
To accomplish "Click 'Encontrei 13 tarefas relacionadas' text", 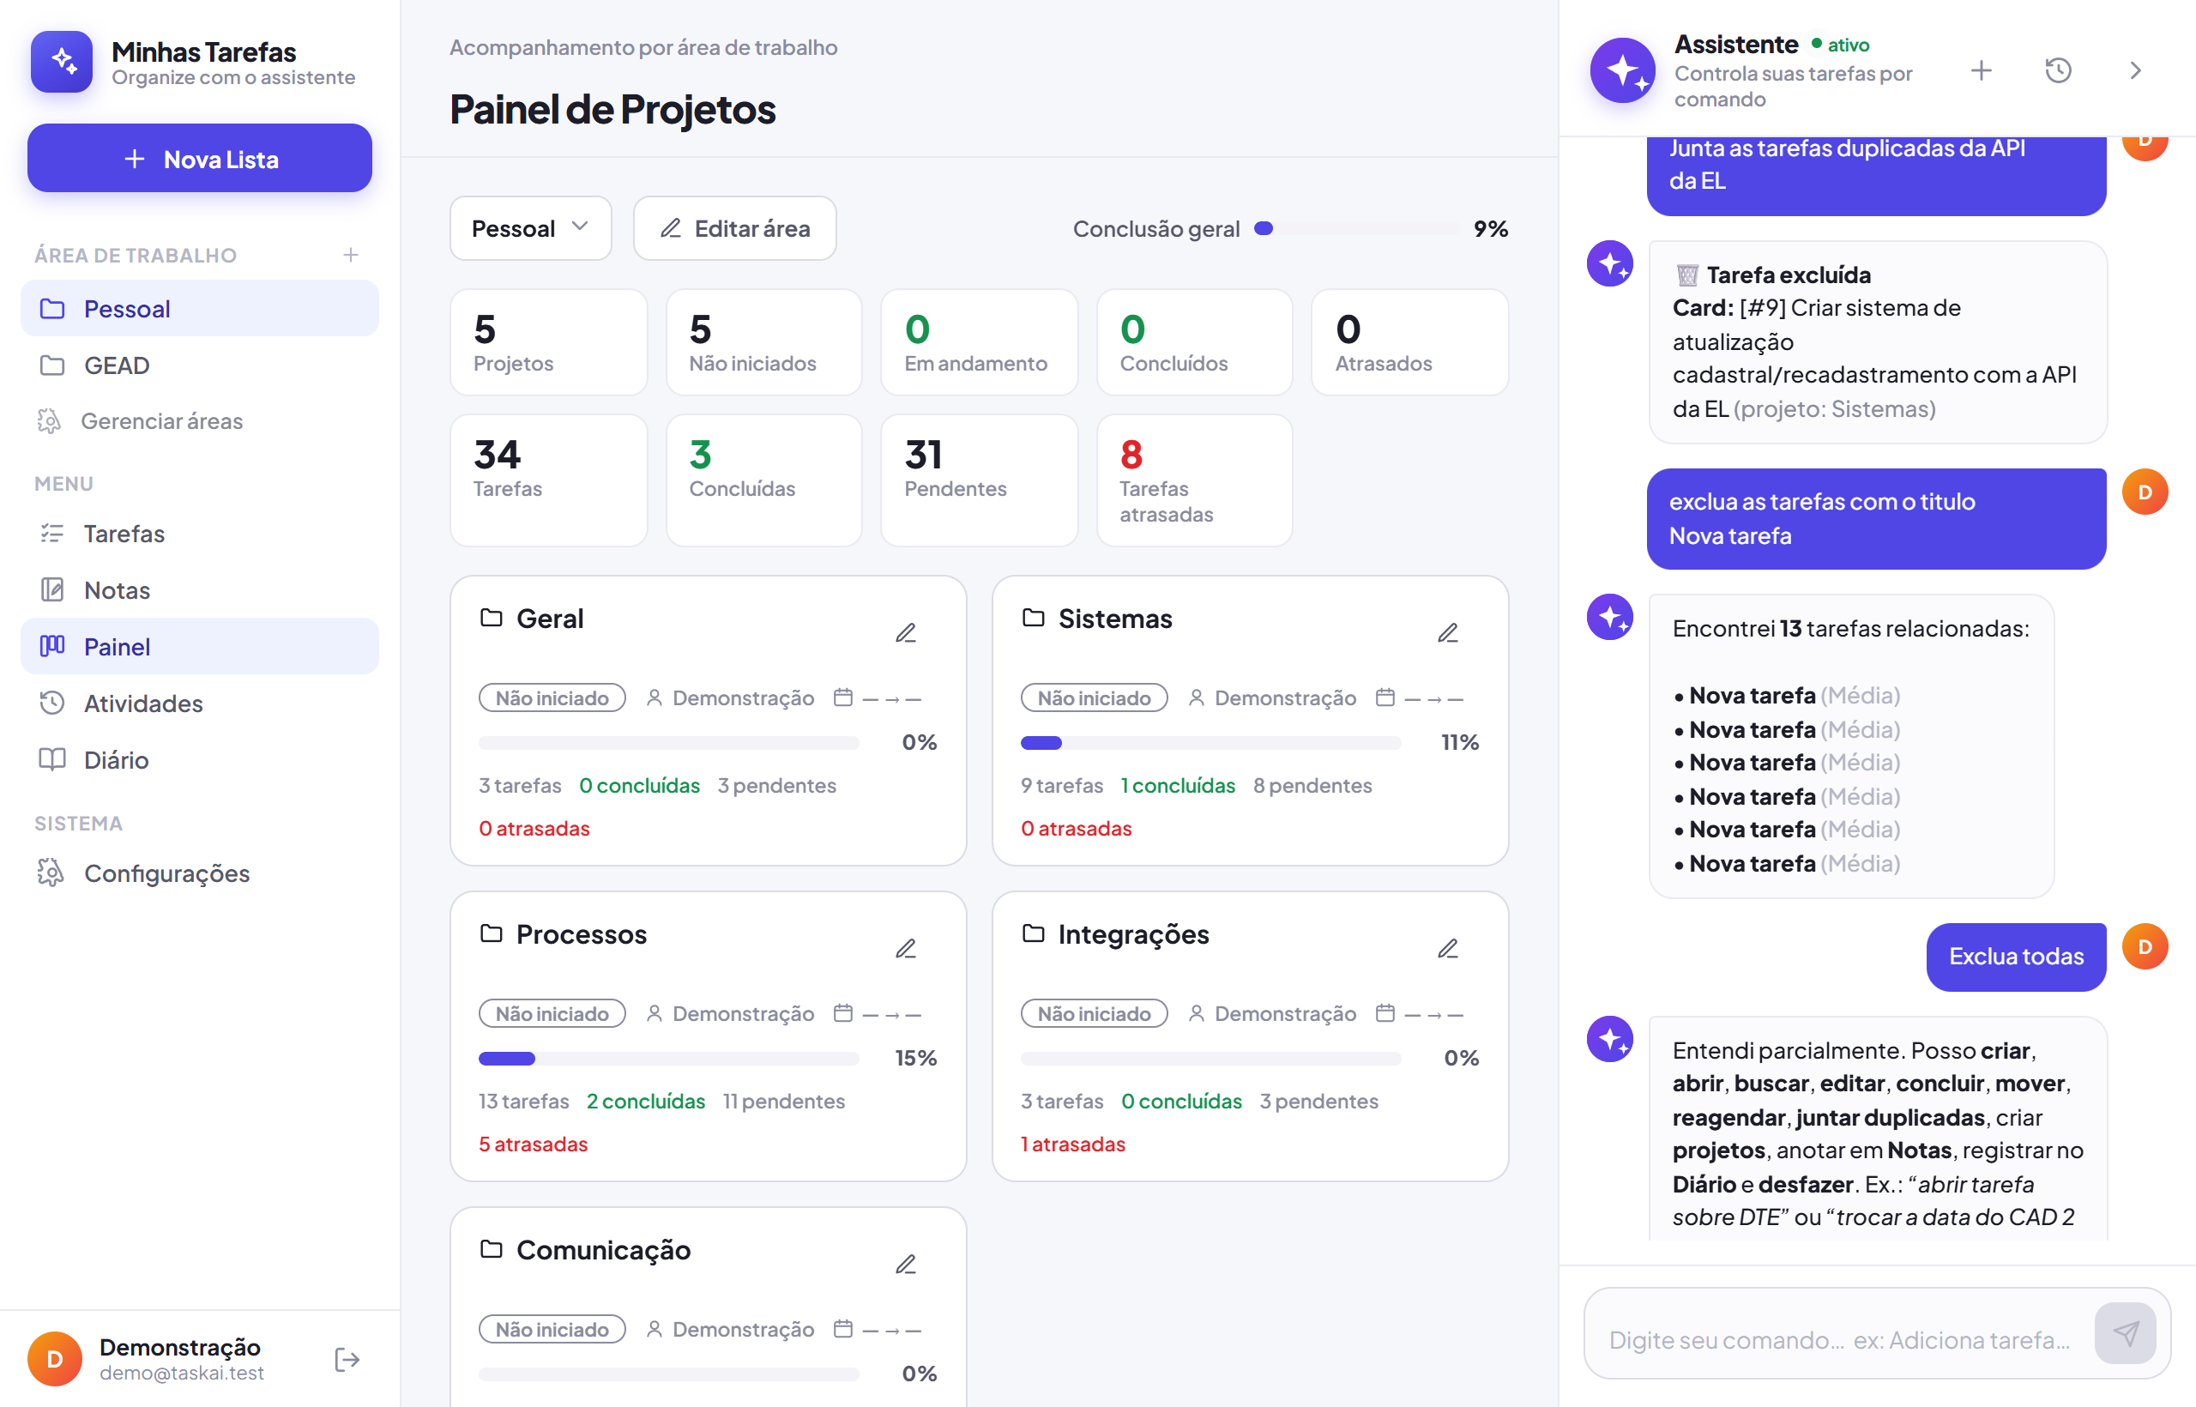I will coord(1850,629).
